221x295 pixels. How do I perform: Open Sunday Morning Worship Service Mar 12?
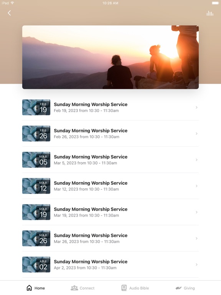click(x=110, y=186)
